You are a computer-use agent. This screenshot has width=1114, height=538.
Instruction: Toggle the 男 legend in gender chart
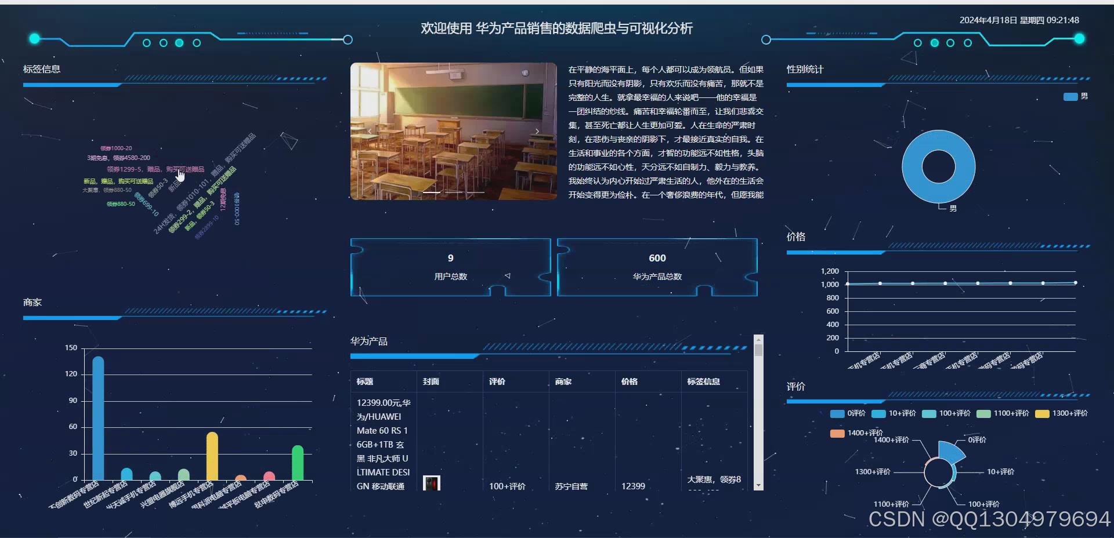pyautogui.click(x=1075, y=96)
